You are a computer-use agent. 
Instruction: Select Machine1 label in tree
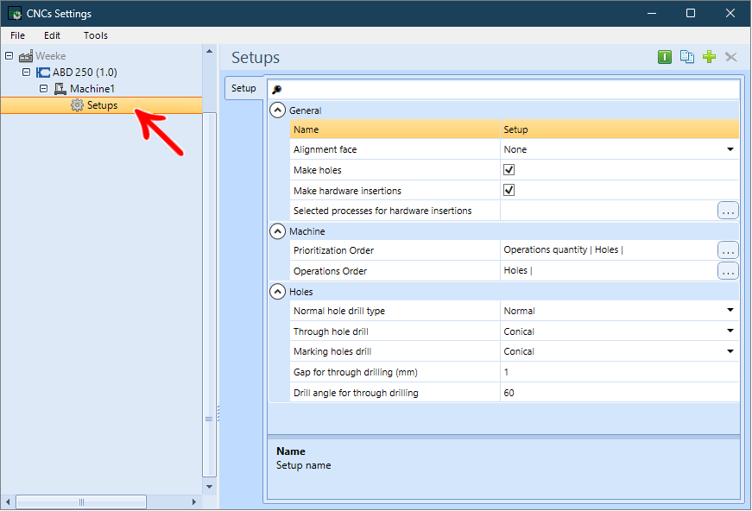point(92,89)
